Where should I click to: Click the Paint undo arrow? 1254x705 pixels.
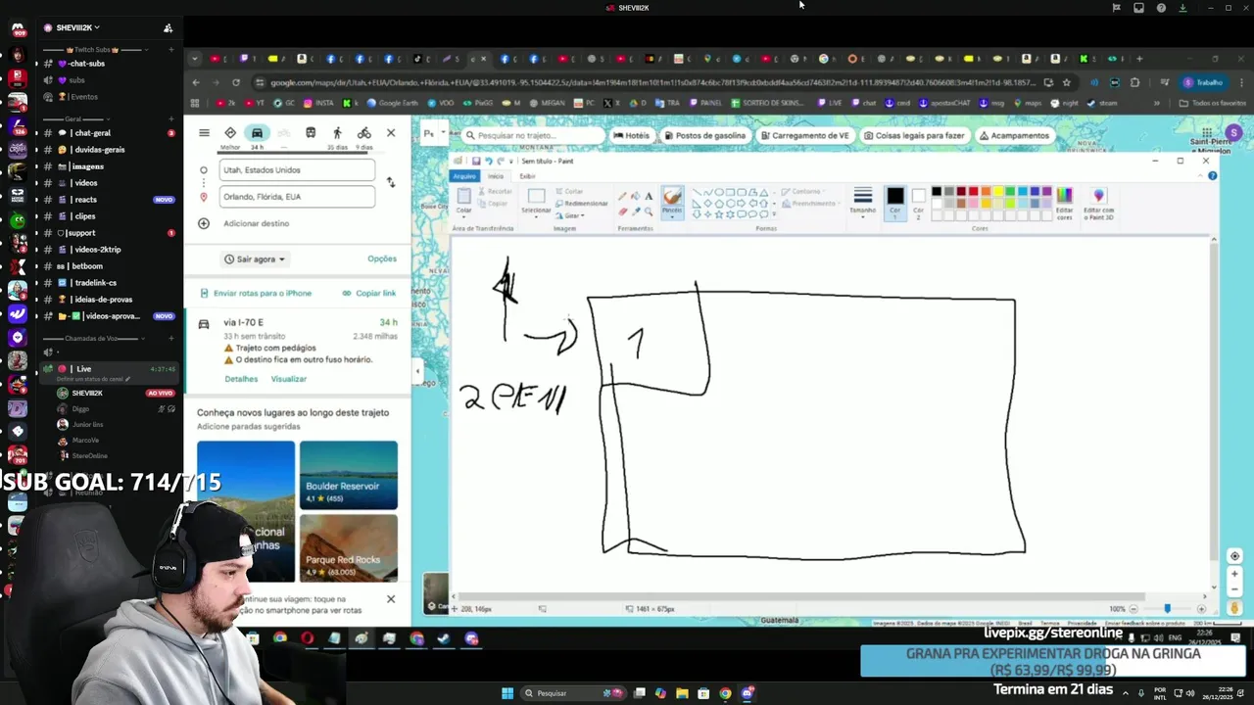click(x=489, y=161)
